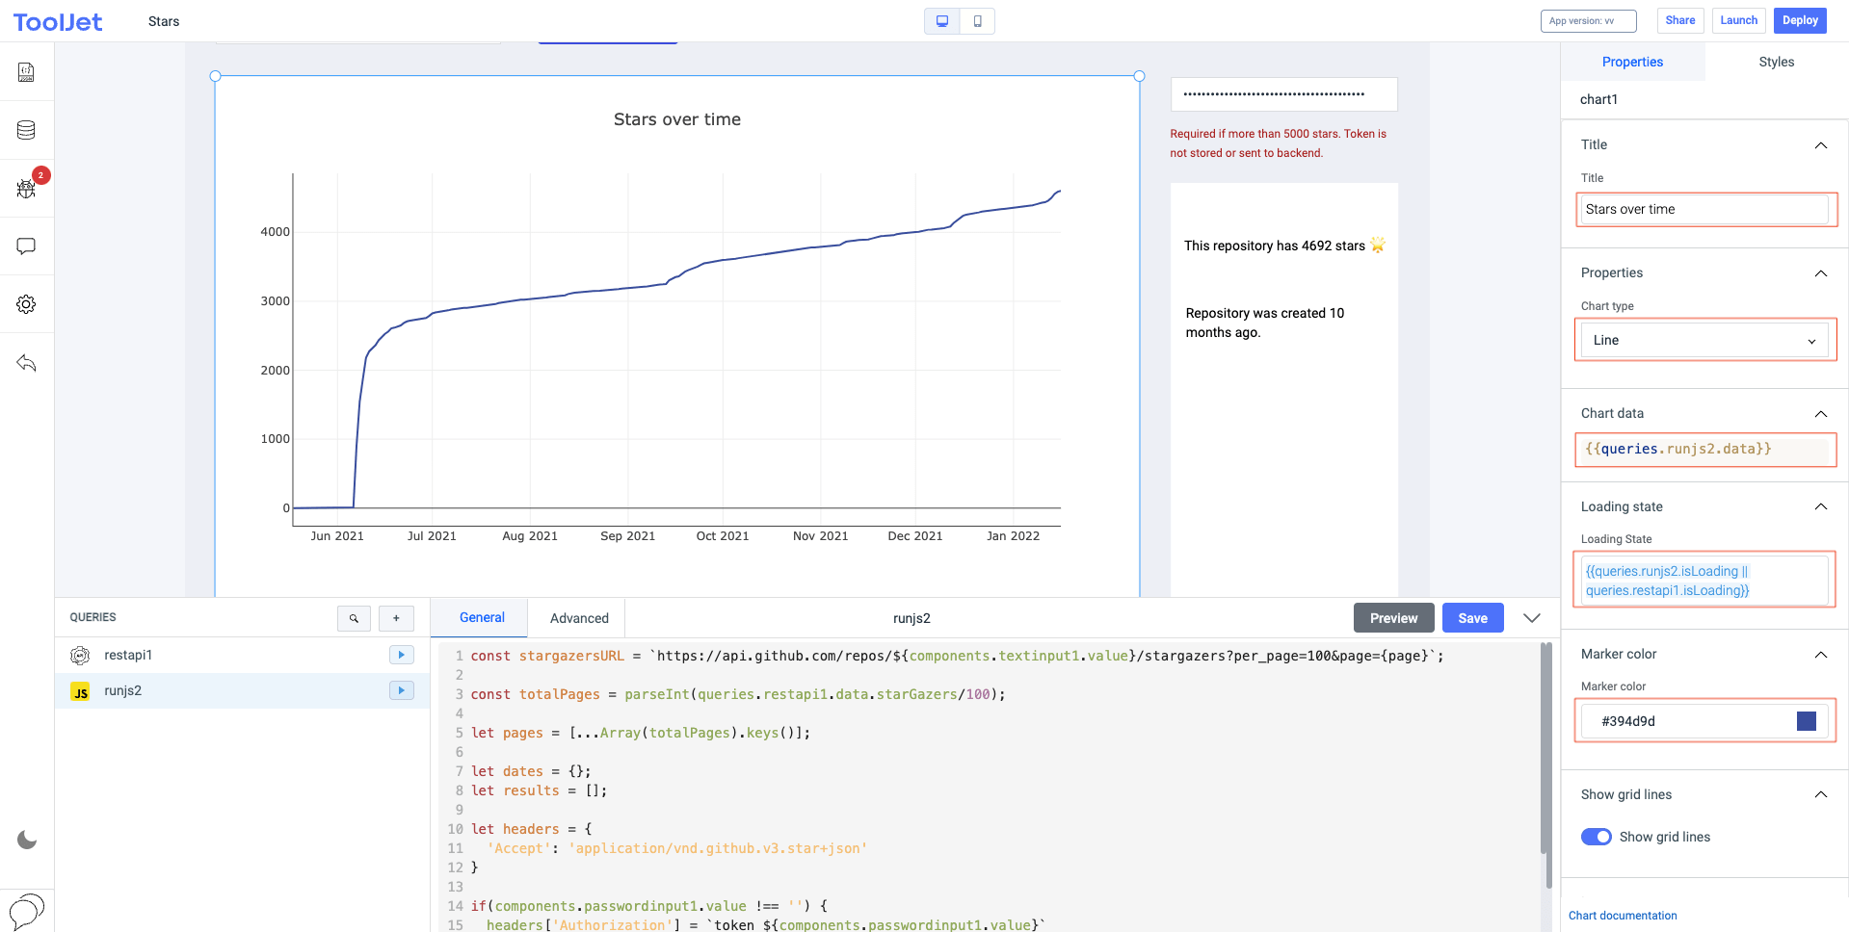This screenshot has height=932, width=1849.
Task: Open the settings gear in left sidebar
Action: tap(26, 304)
